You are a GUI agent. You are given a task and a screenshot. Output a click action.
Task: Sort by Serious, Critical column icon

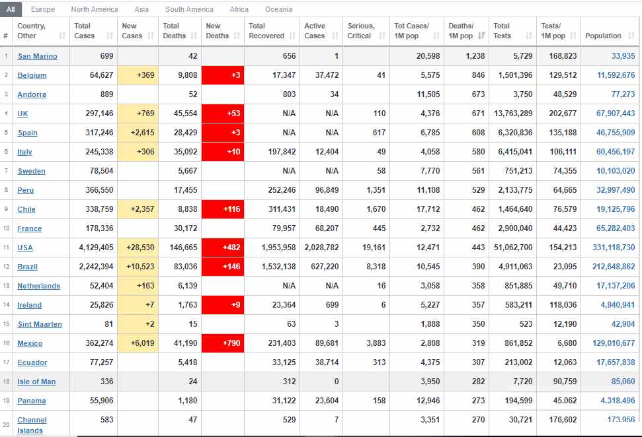point(382,36)
